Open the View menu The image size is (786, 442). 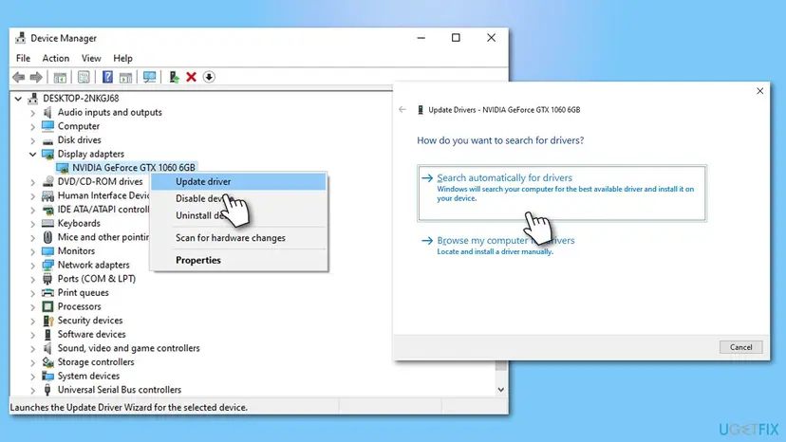click(91, 58)
